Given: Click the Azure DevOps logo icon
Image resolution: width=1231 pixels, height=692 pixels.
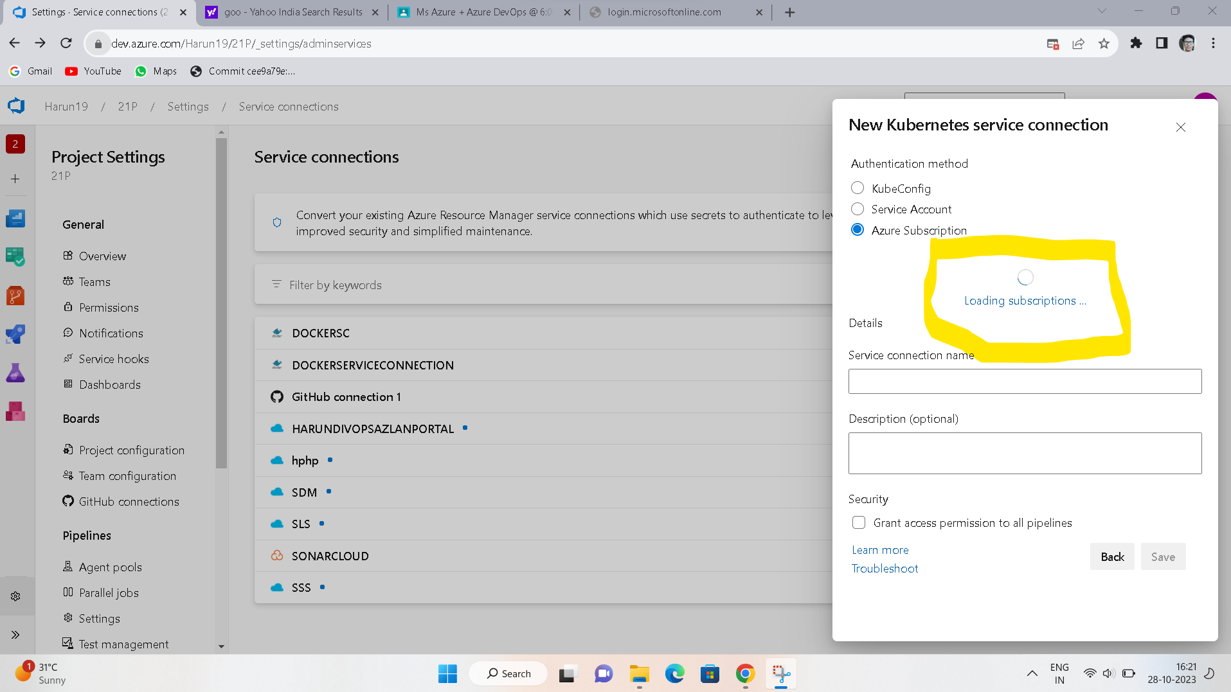Looking at the screenshot, I should (15, 105).
